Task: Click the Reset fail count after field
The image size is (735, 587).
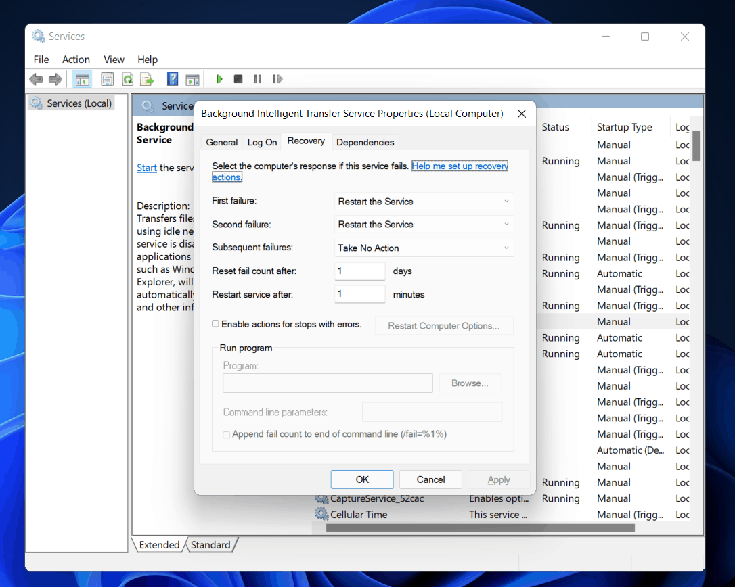Action: (360, 271)
